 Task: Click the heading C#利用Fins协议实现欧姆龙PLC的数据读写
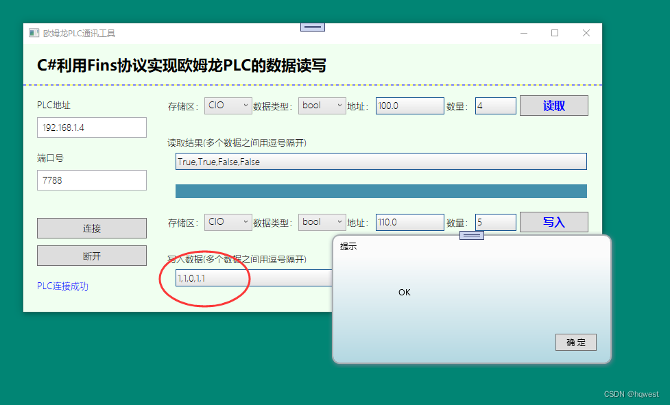(x=182, y=65)
